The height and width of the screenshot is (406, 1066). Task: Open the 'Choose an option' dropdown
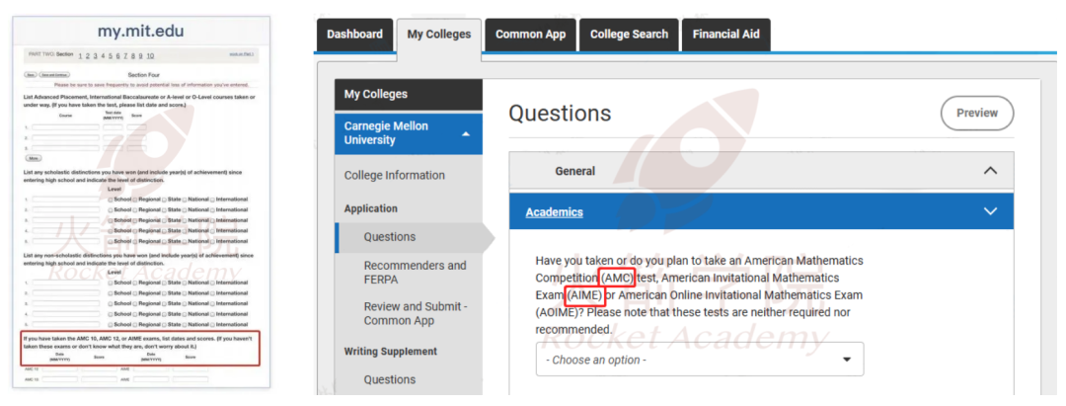[700, 359]
